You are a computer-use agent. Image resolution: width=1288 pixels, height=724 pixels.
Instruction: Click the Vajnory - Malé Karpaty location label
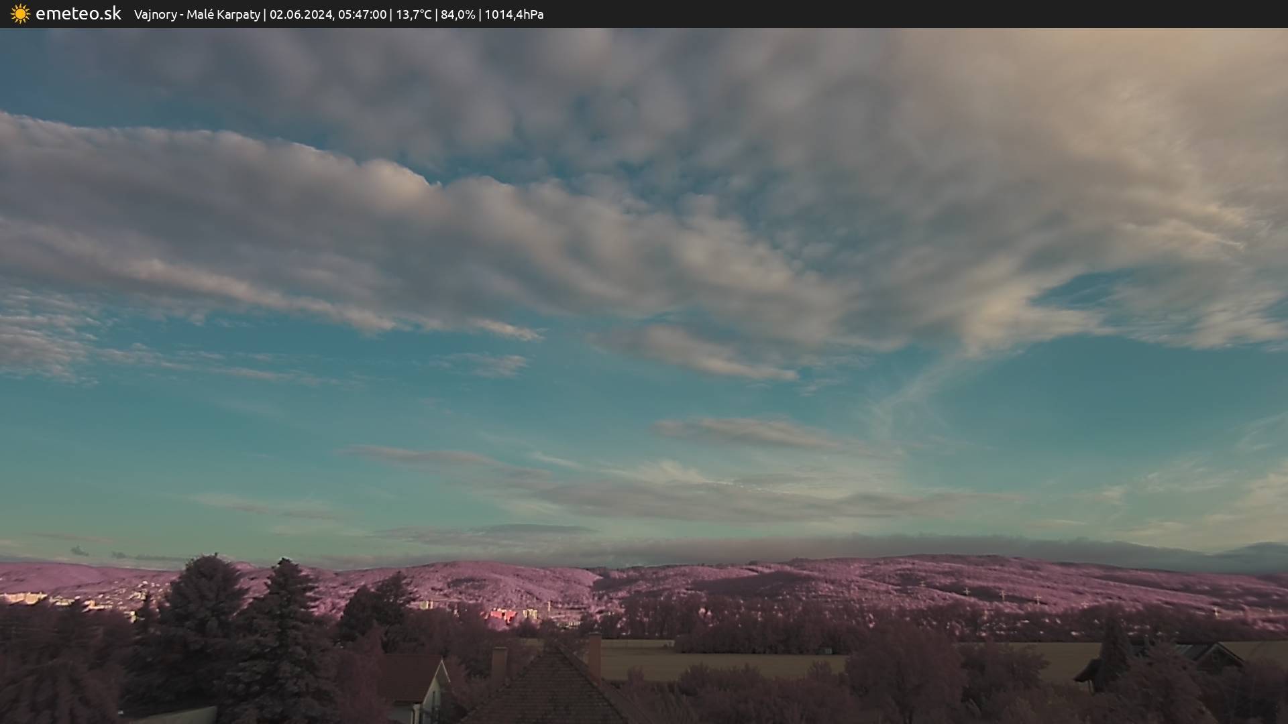point(197,14)
